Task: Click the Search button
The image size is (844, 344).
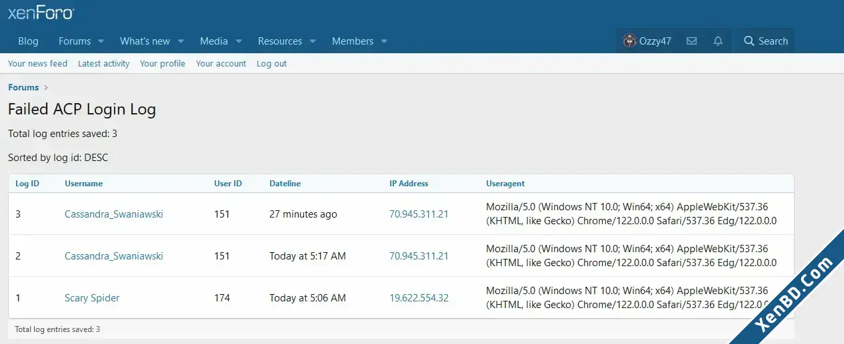Action: pos(766,41)
